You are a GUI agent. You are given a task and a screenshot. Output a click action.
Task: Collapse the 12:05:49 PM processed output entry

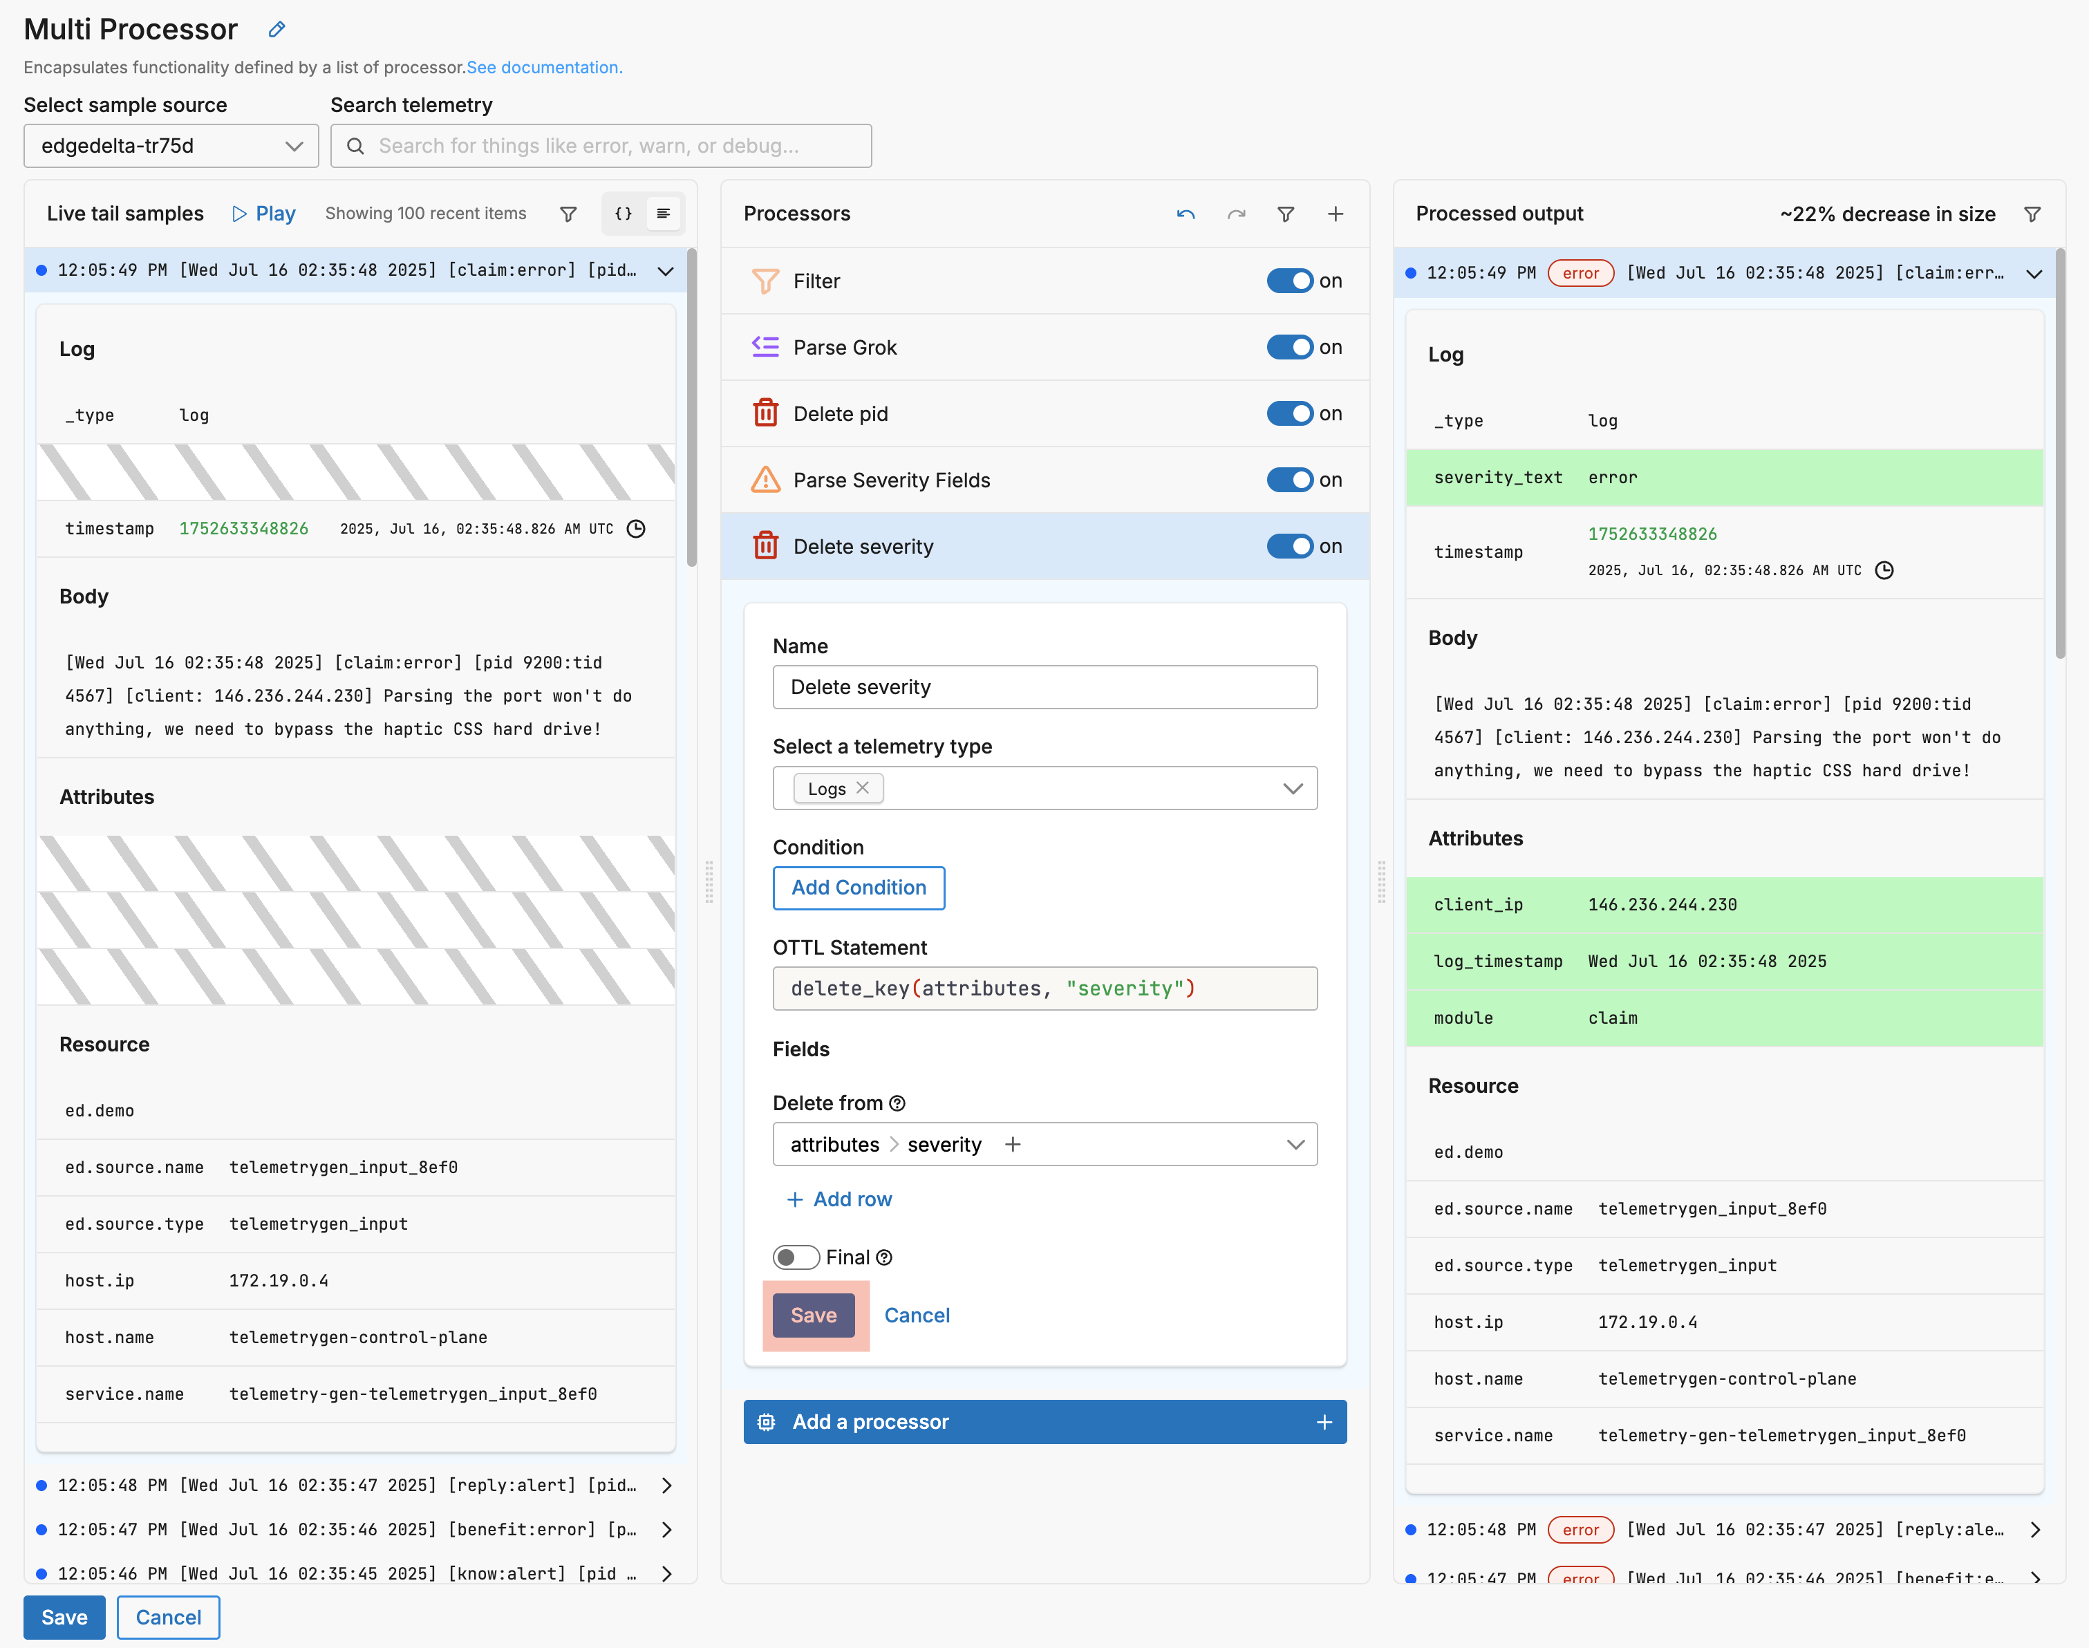click(x=2034, y=273)
